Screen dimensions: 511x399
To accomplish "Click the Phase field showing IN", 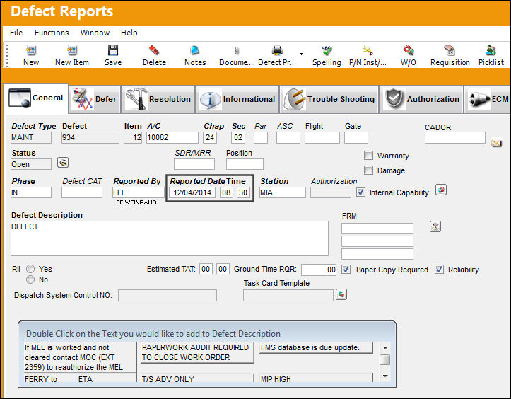I will coord(31,192).
